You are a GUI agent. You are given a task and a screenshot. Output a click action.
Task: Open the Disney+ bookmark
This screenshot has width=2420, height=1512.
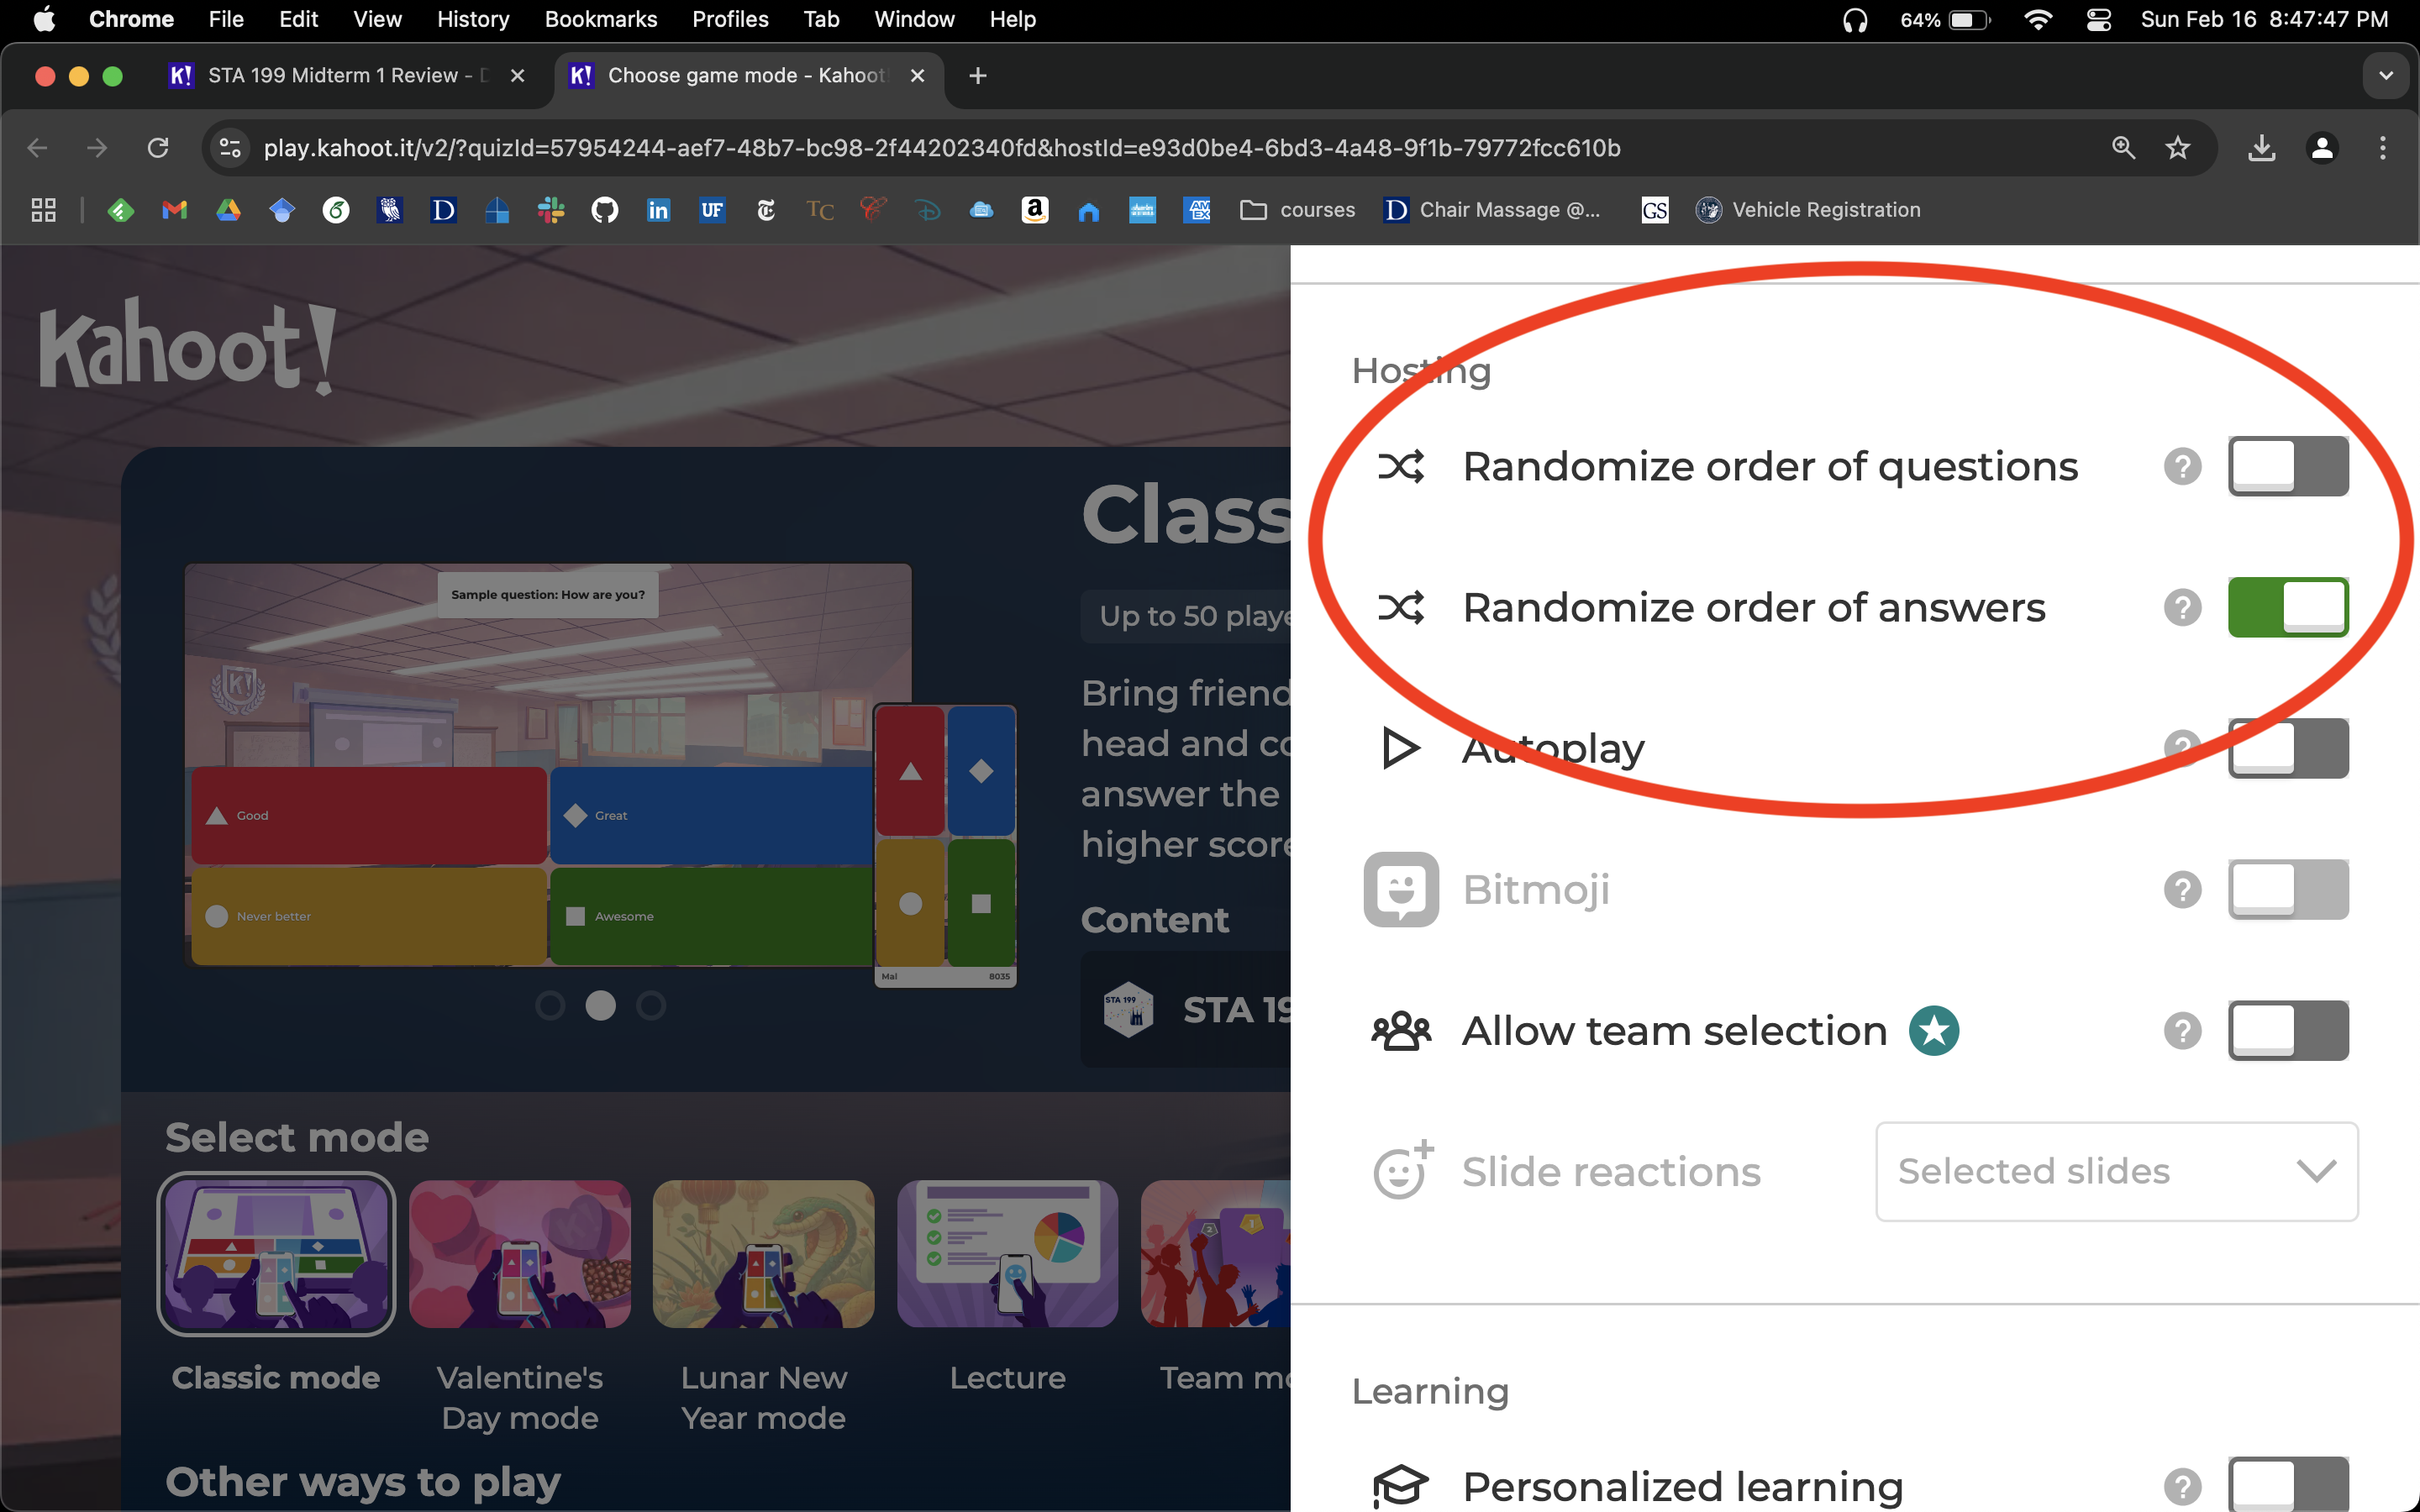[927, 210]
